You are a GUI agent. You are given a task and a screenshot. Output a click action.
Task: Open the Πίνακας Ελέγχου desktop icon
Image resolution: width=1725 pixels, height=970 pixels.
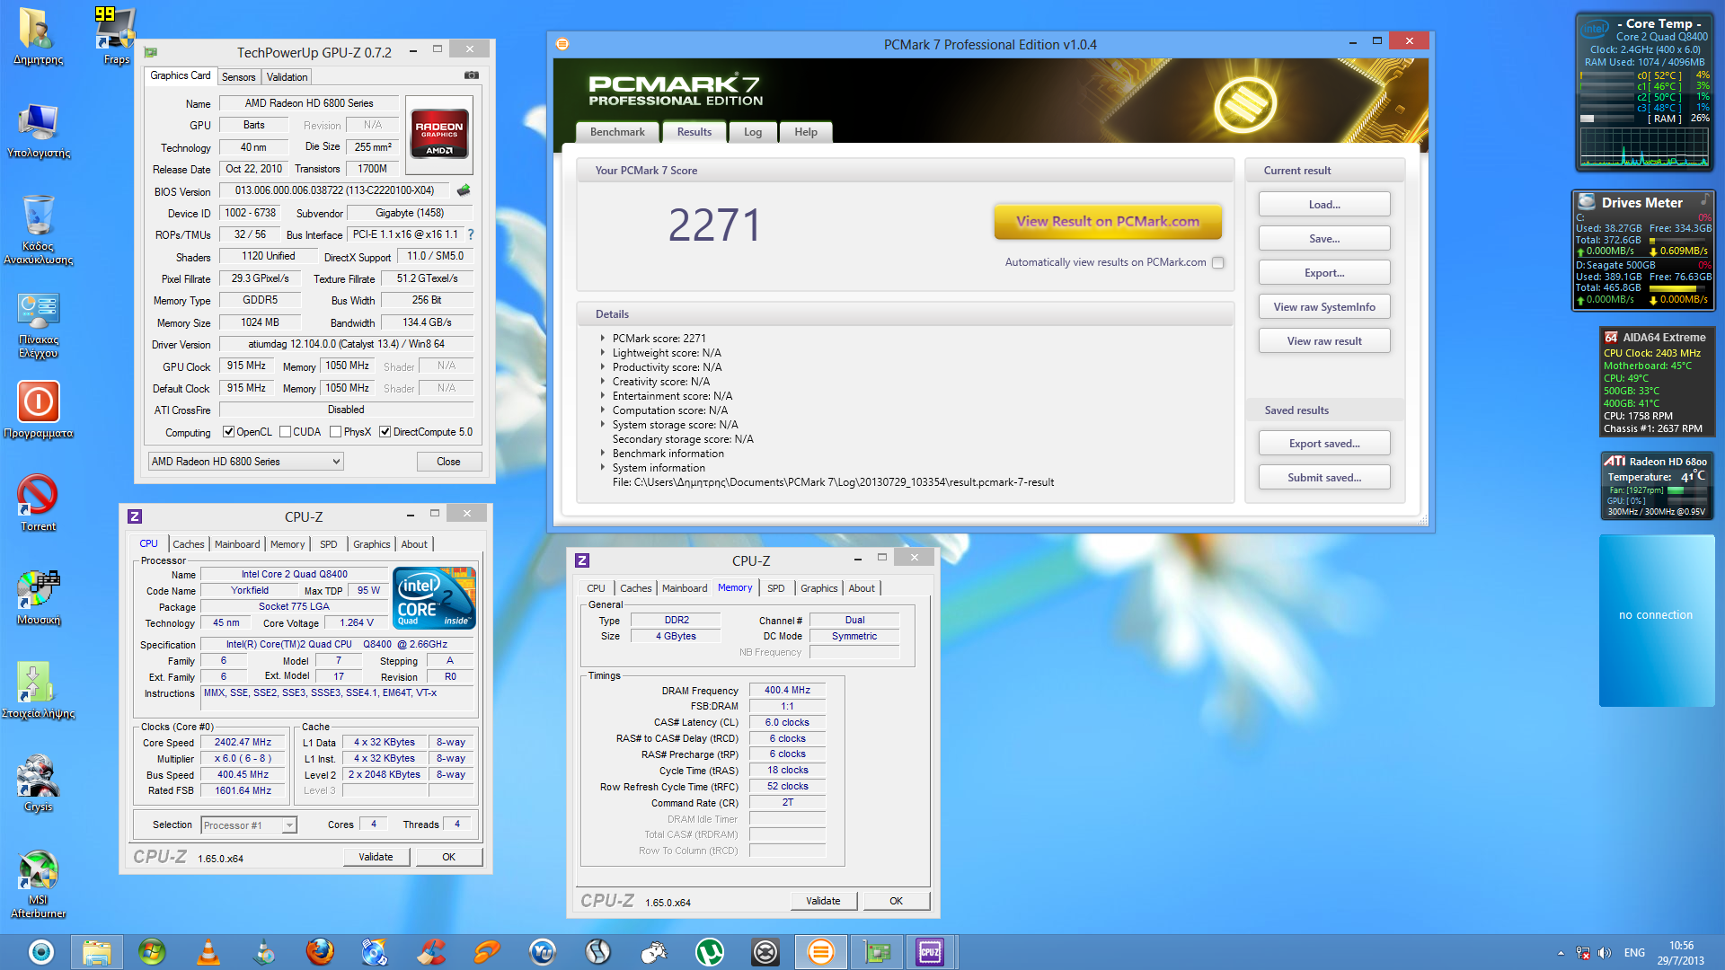(38, 325)
